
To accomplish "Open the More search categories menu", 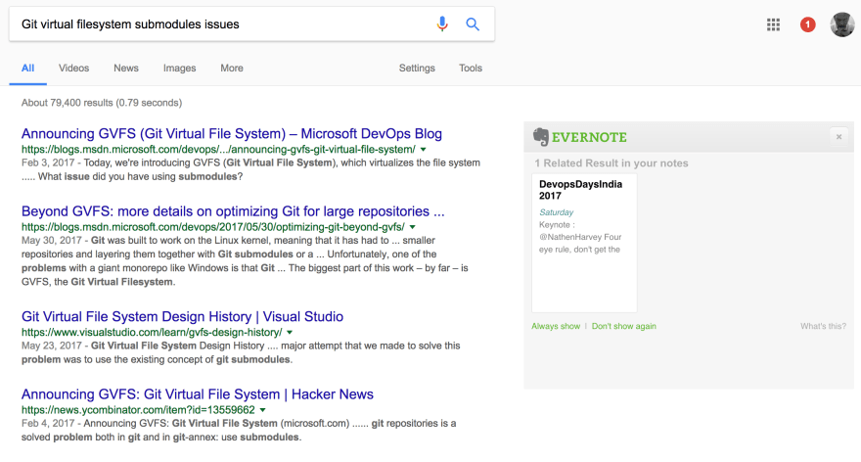I will tap(232, 69).
